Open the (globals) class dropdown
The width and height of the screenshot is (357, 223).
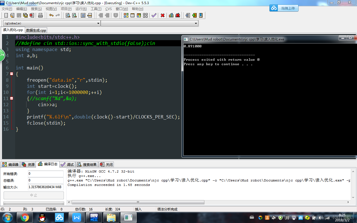tap(52, 23)
